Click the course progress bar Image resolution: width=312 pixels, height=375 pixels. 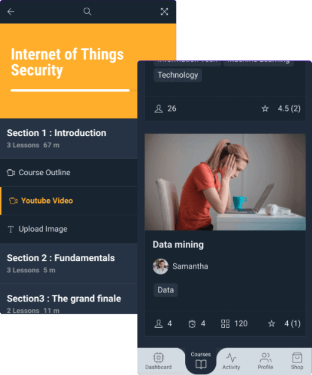(70, 90)
